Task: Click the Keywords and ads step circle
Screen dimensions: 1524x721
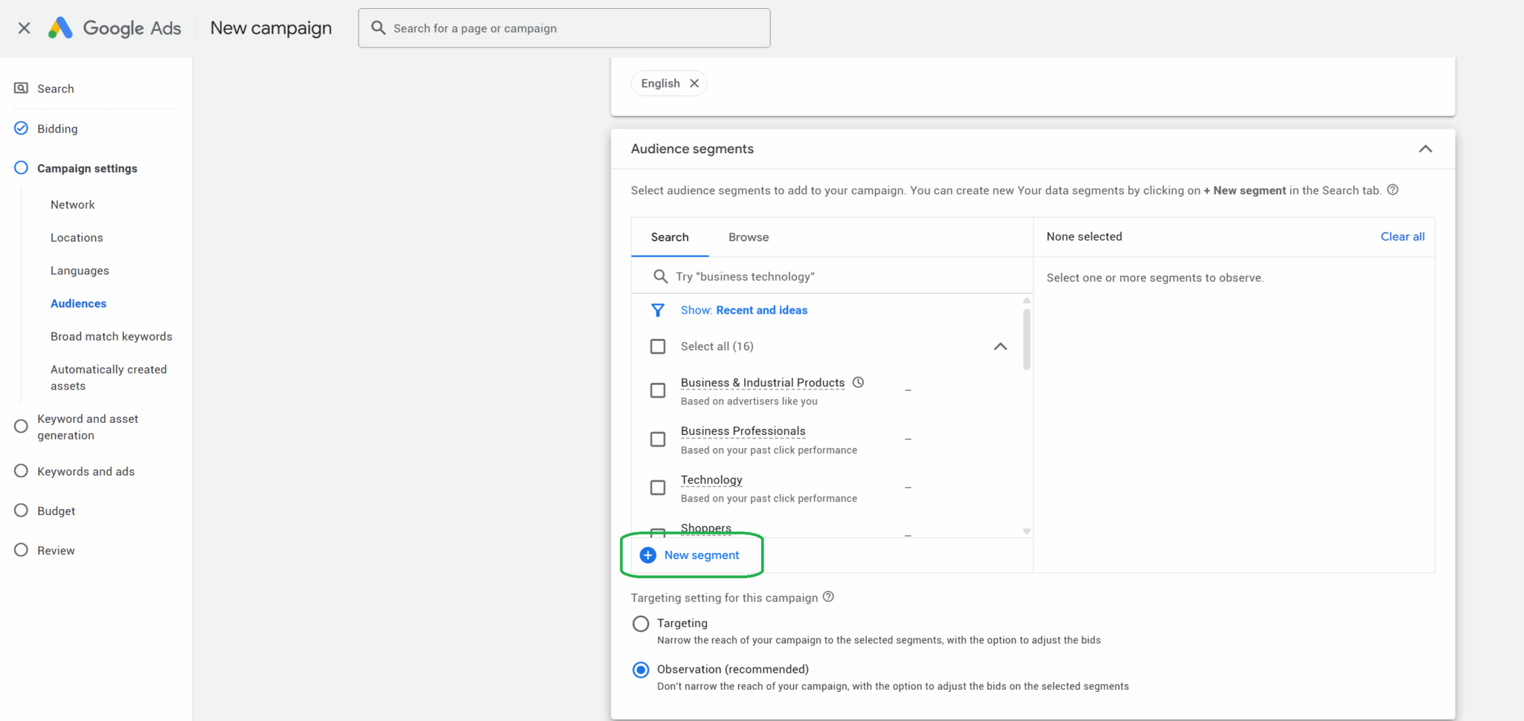Action: 21,471
